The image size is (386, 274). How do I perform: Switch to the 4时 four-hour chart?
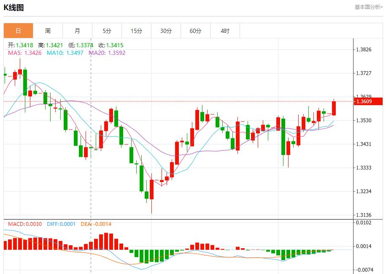pos(225,30)
